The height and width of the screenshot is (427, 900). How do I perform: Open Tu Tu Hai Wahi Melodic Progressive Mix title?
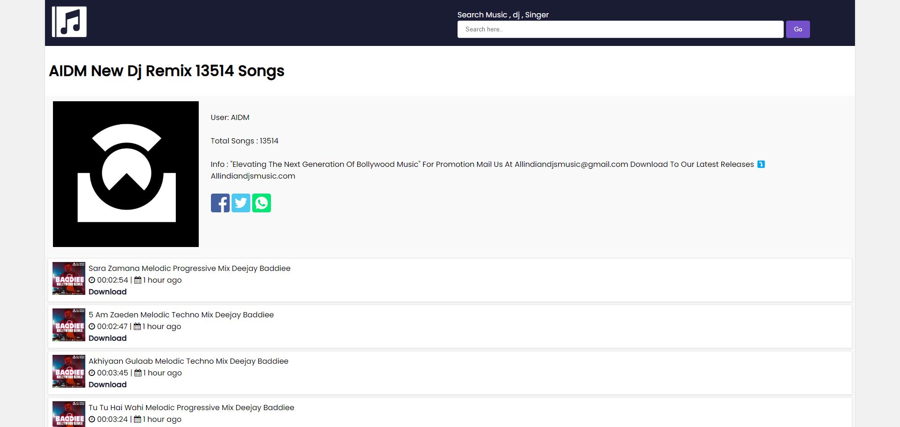click(191, 407)
